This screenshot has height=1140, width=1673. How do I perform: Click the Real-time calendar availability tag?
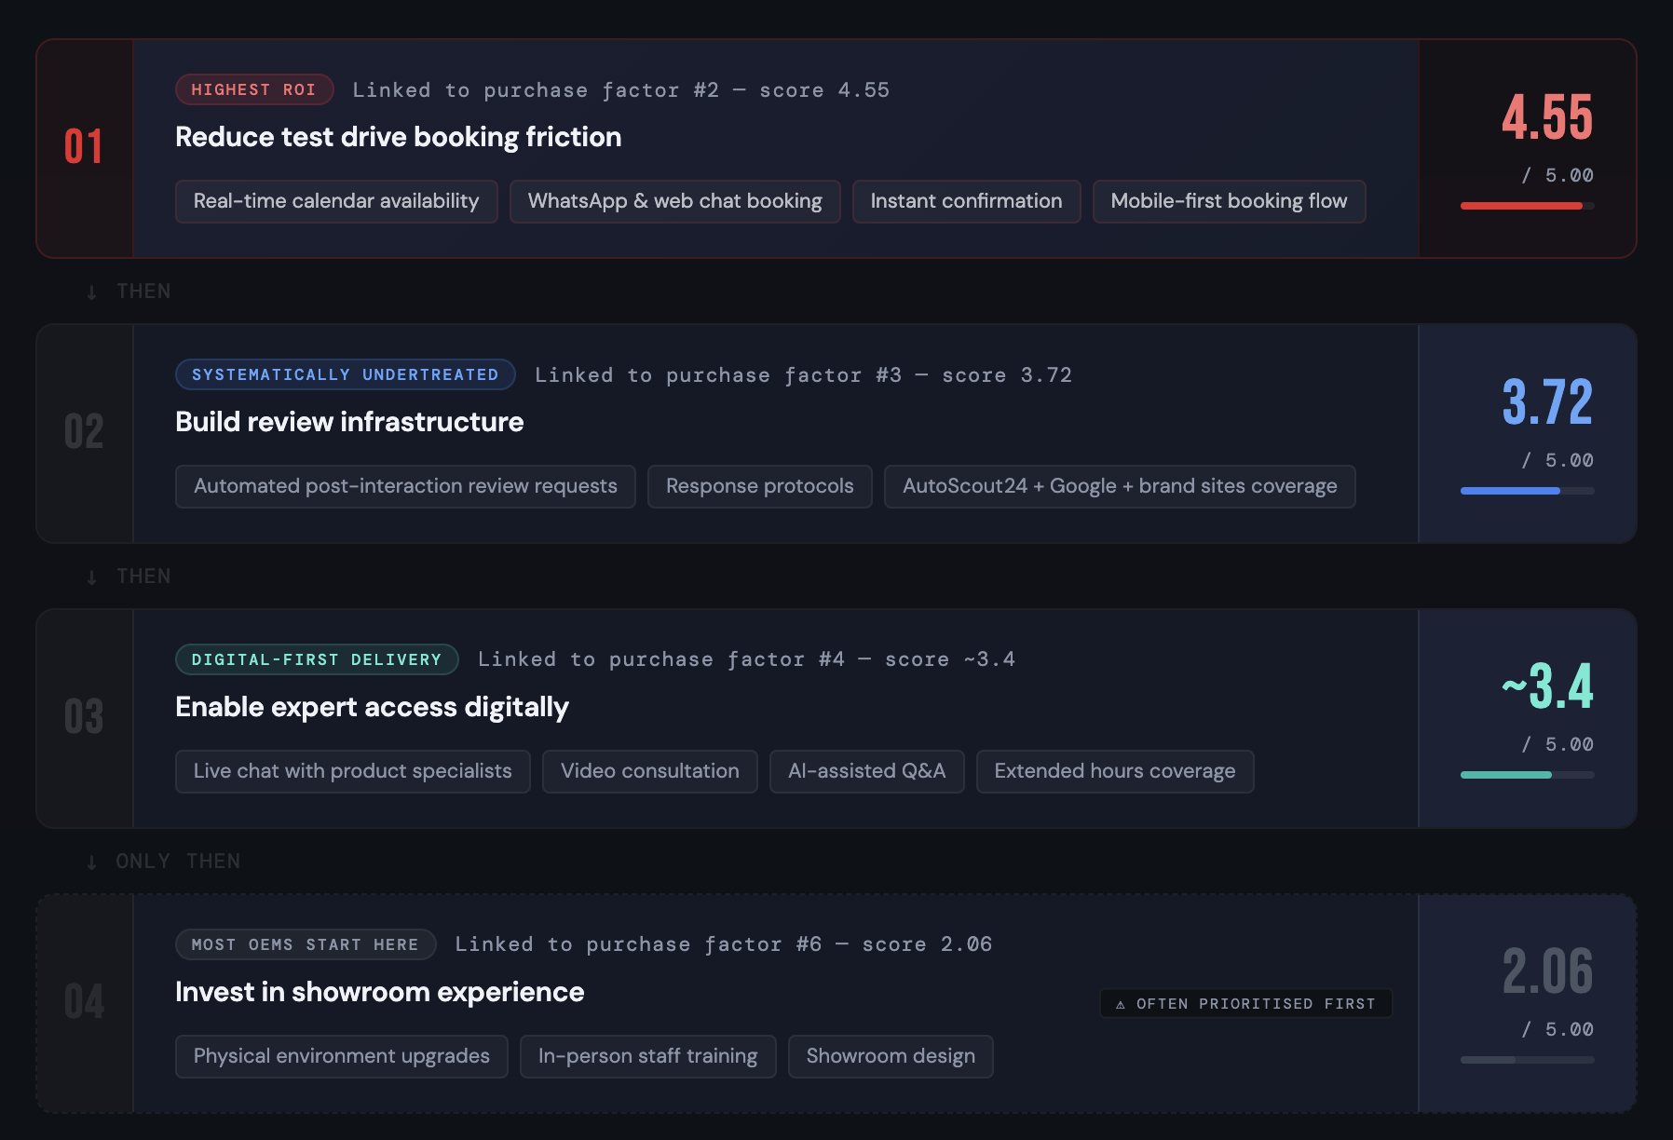[335, 201]
